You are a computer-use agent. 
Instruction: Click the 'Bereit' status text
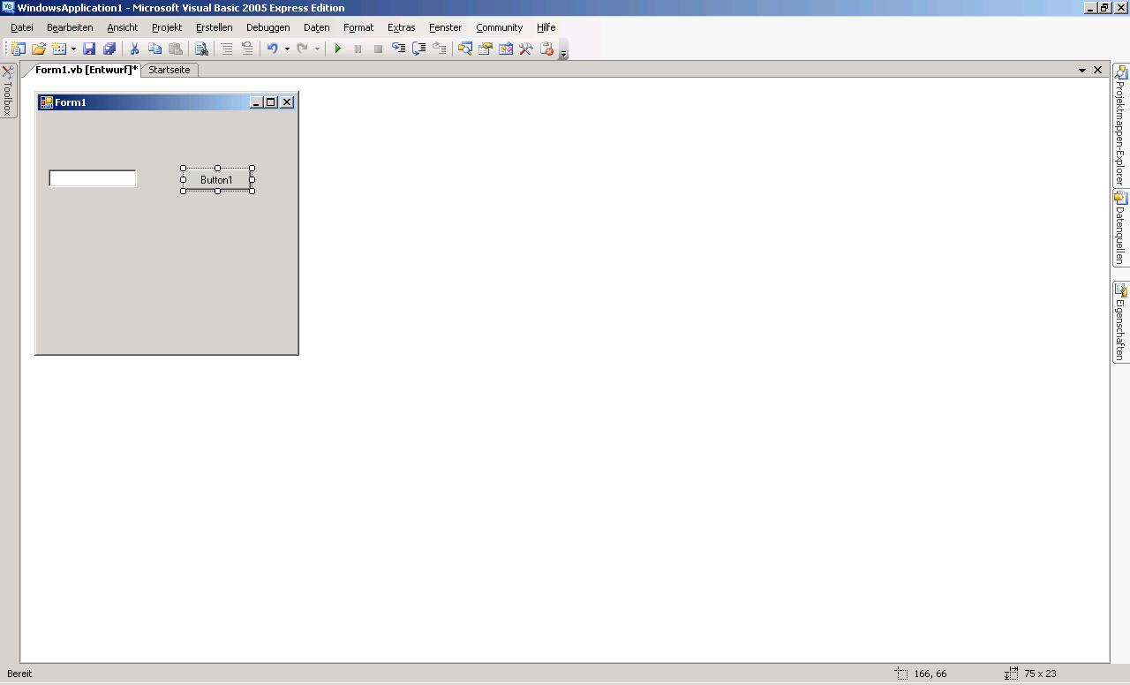[19, 674]
